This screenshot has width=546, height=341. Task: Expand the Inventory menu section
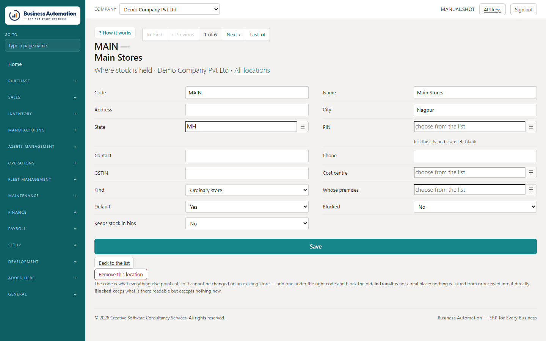click(x=42, y=114)
